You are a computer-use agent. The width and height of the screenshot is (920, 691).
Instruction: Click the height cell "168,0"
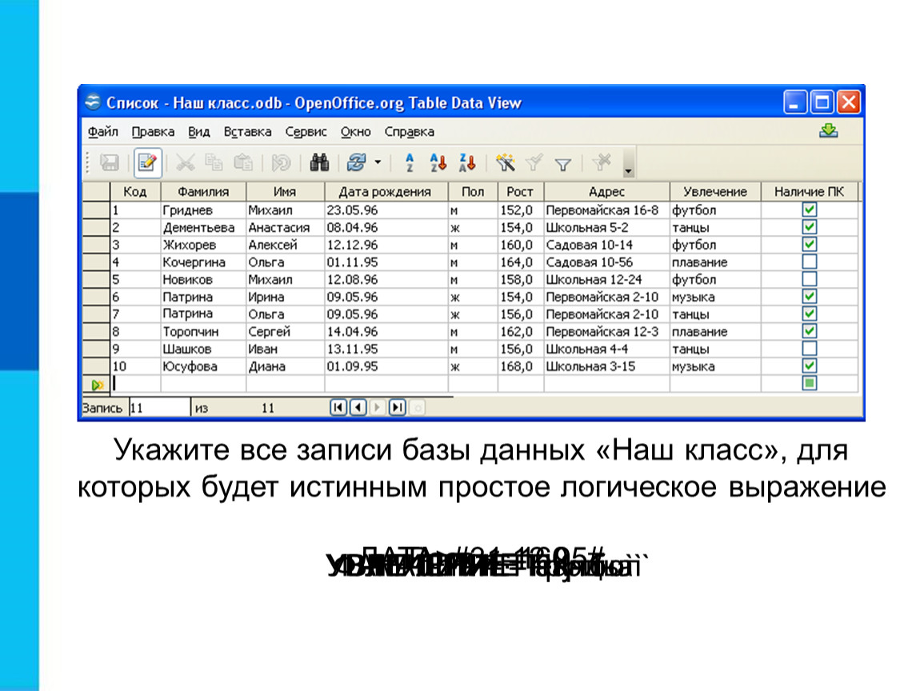click(521, 366)
